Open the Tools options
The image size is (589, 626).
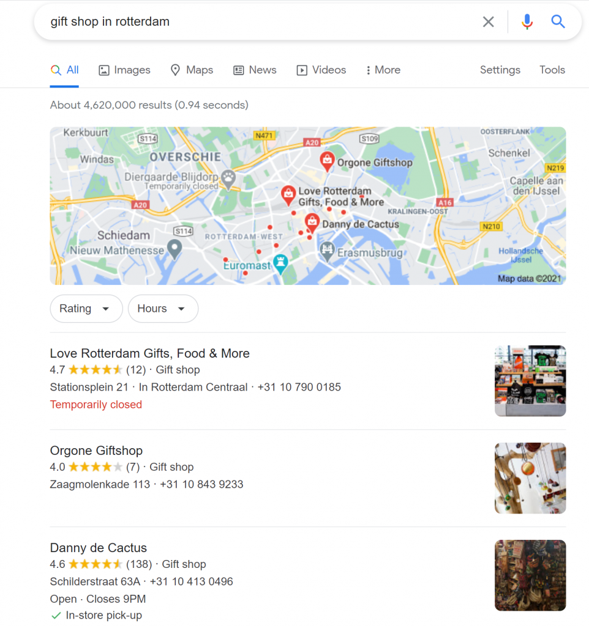(x=552, y=70)
